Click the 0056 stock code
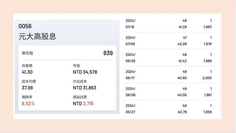This screenshot has width=236, height=133. click(25, 27)
